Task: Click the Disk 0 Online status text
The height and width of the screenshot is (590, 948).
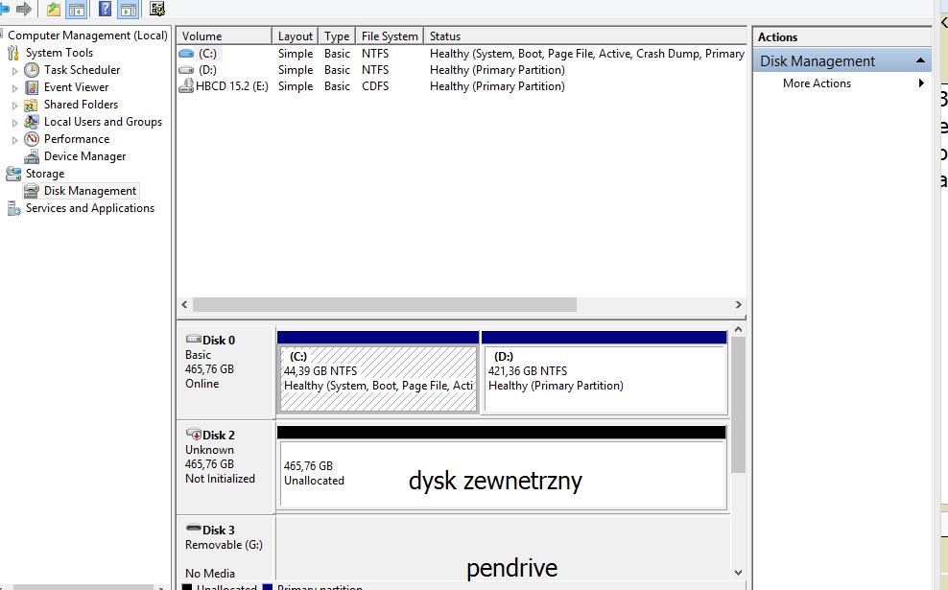Action: point(201,384)
